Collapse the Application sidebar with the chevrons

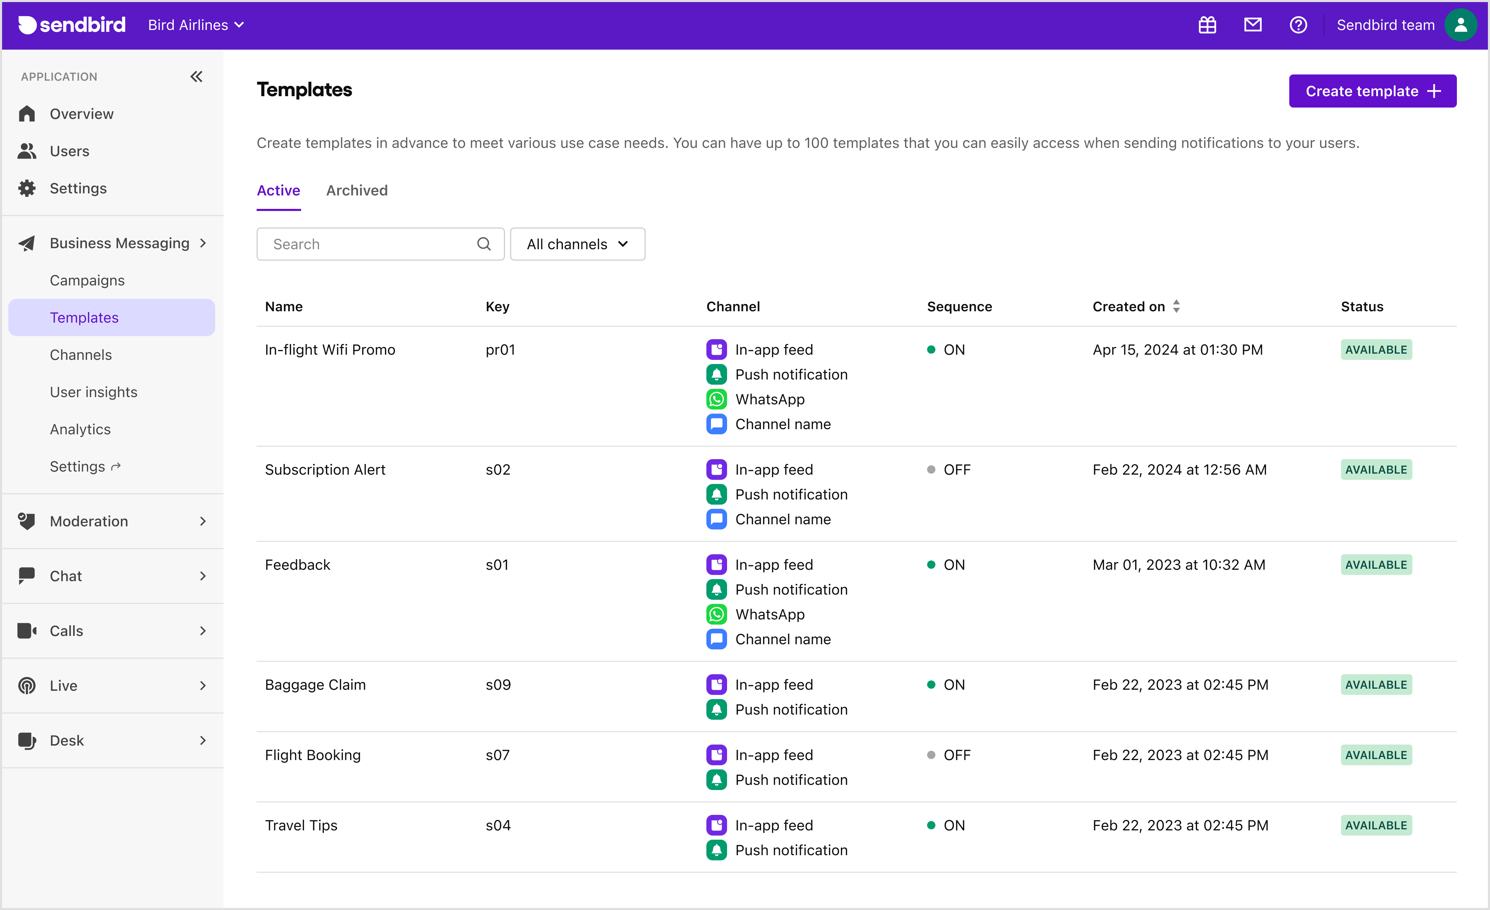pyautogui.click(x=196, y=76)
